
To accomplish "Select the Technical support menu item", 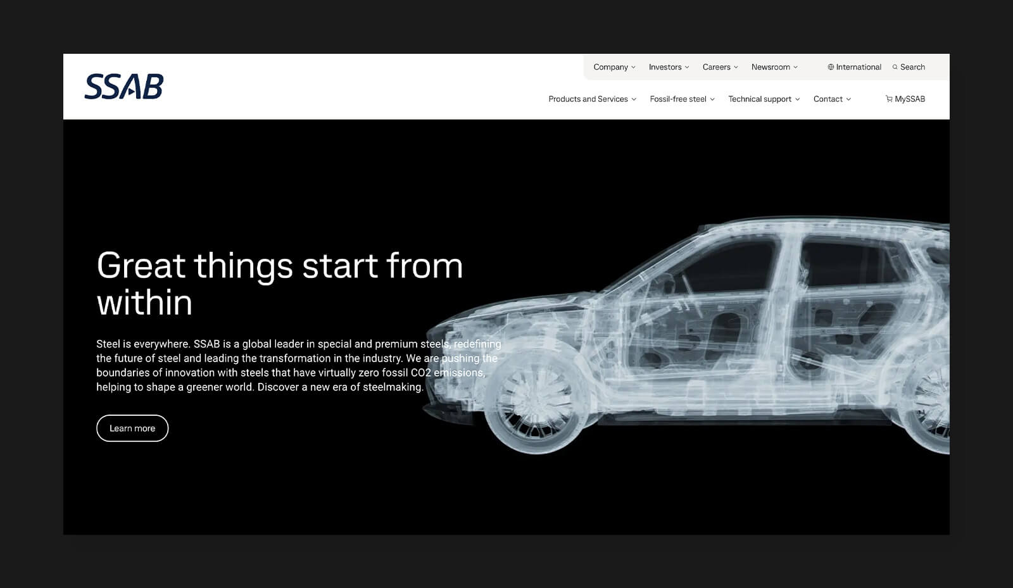I will tap(759, 99).
